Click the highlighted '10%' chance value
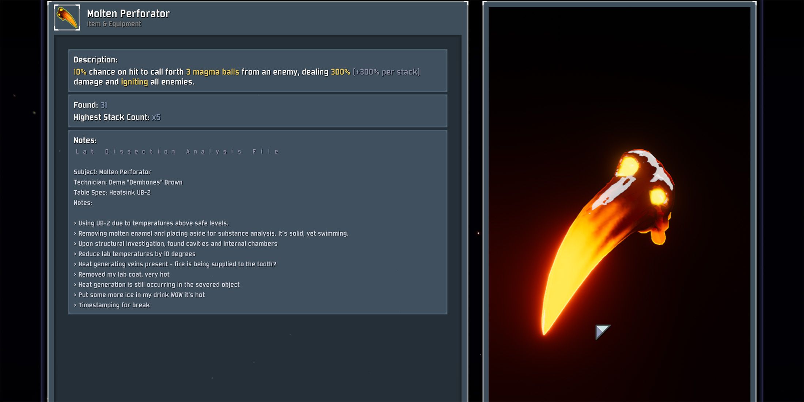804x402 pixels. click(x=80, y=72)
